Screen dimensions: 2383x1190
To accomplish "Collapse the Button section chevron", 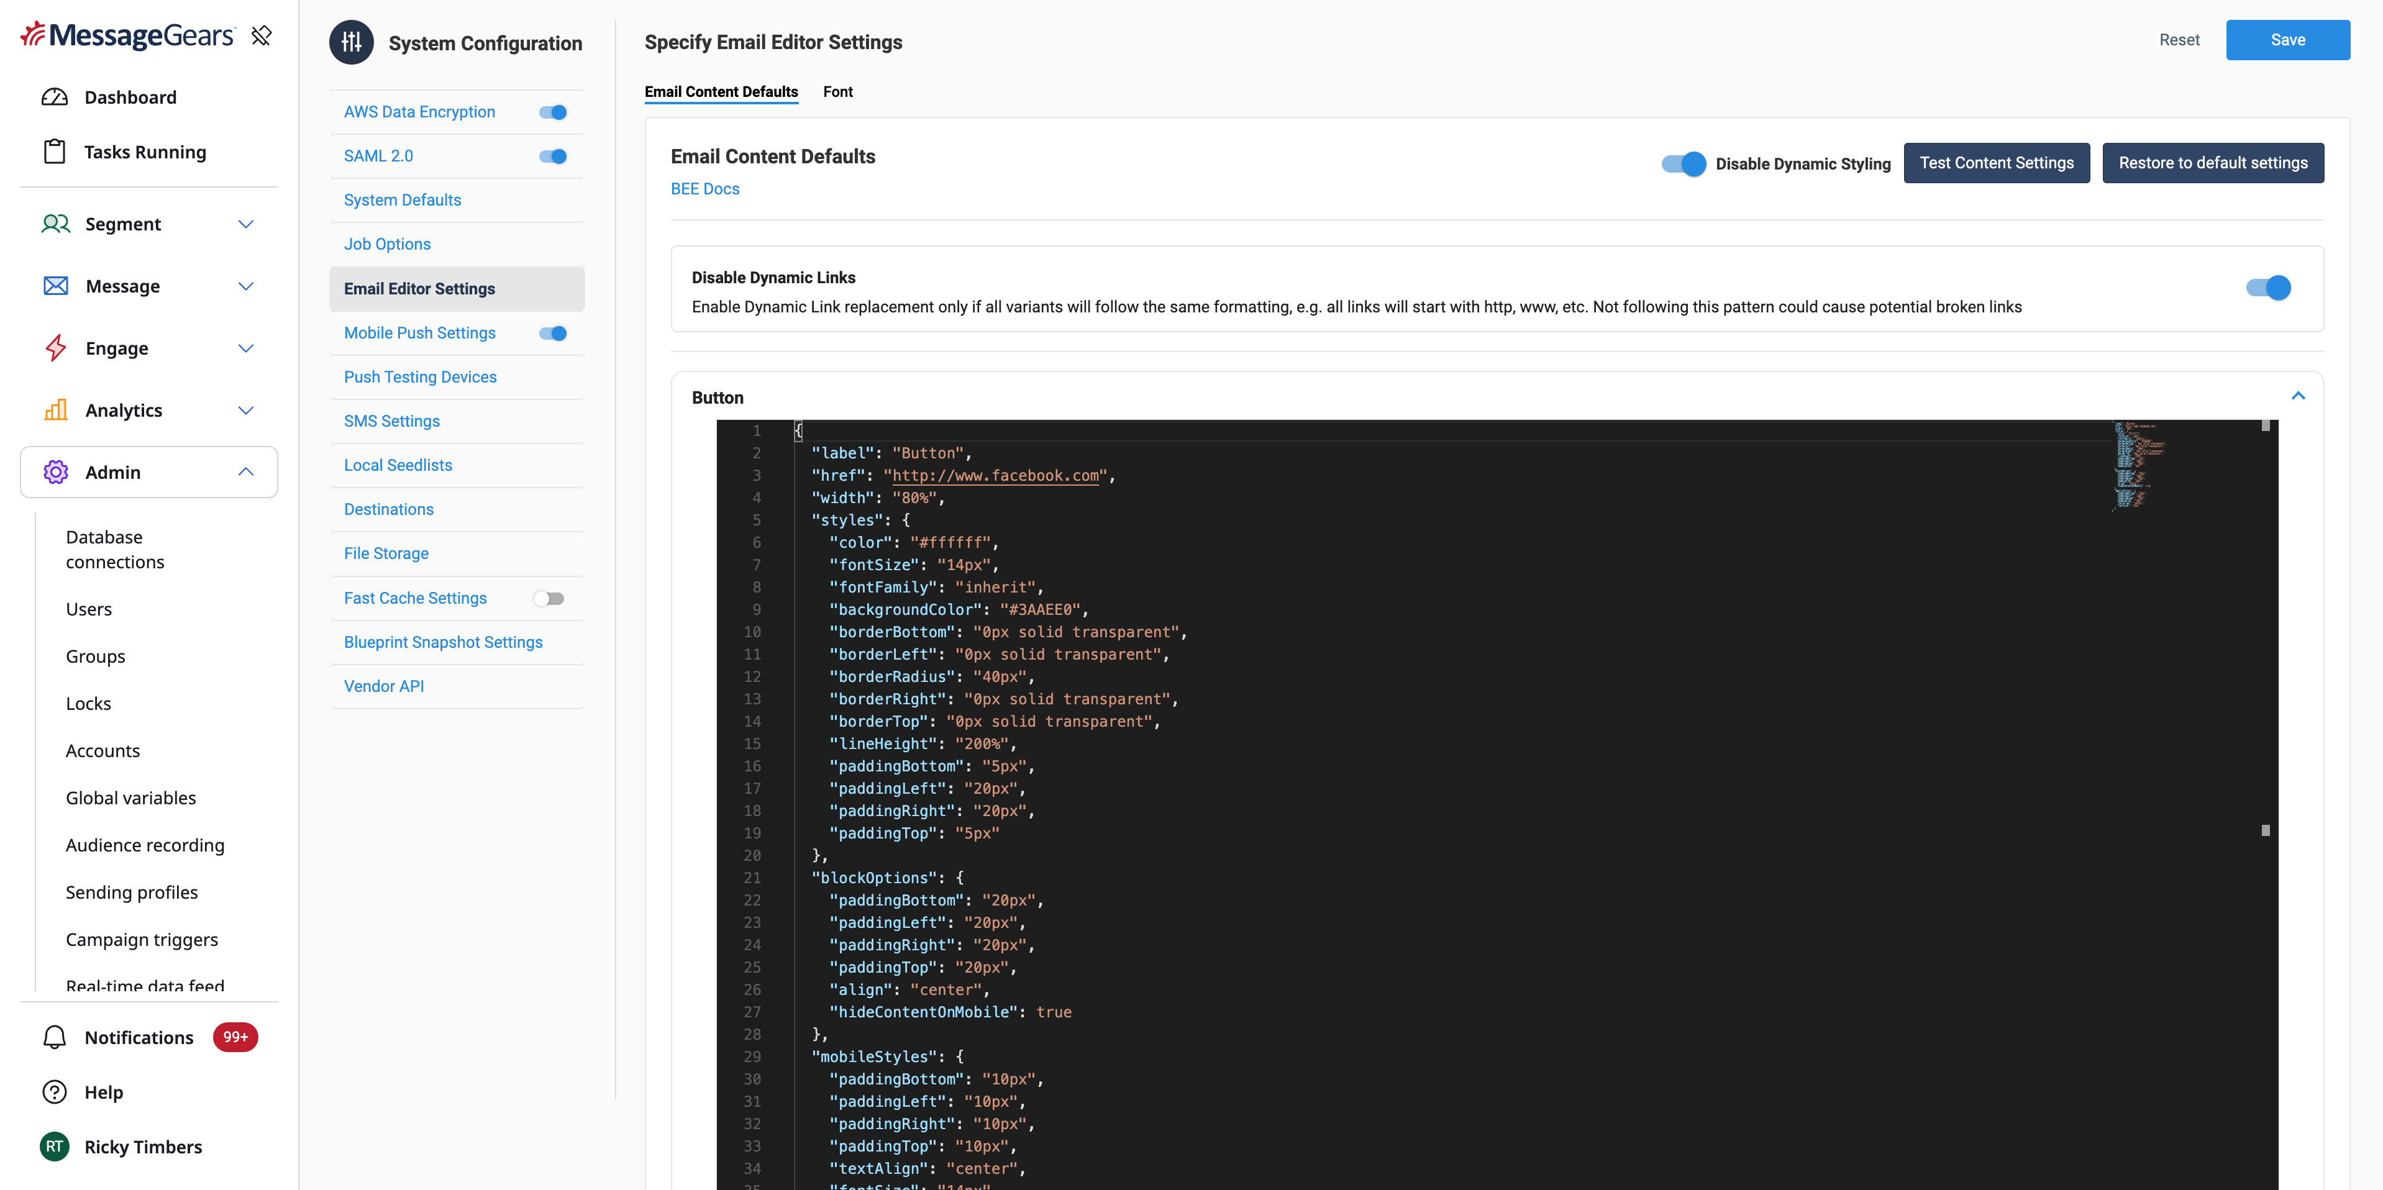I will click(2298, 396).
